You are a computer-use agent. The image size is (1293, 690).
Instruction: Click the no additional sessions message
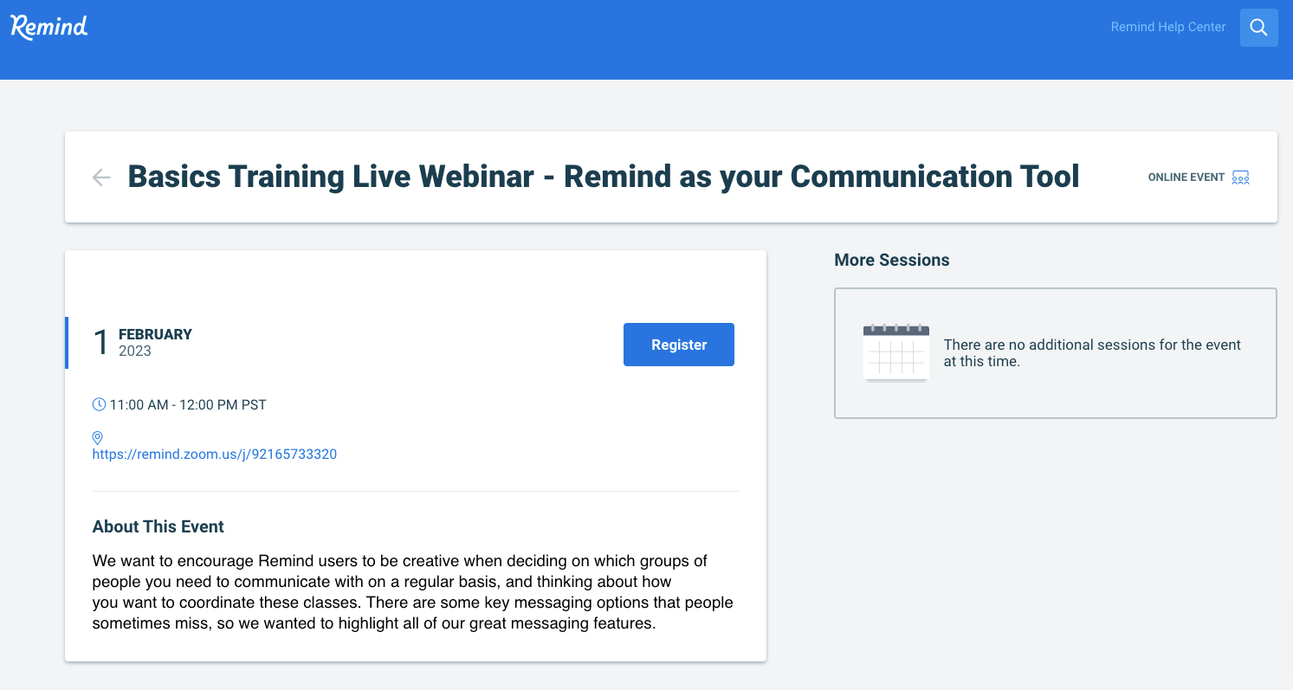click(x=1091, y=353)
